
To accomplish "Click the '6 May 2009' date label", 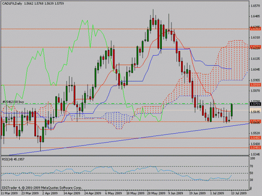I will [x=114, y=193].
